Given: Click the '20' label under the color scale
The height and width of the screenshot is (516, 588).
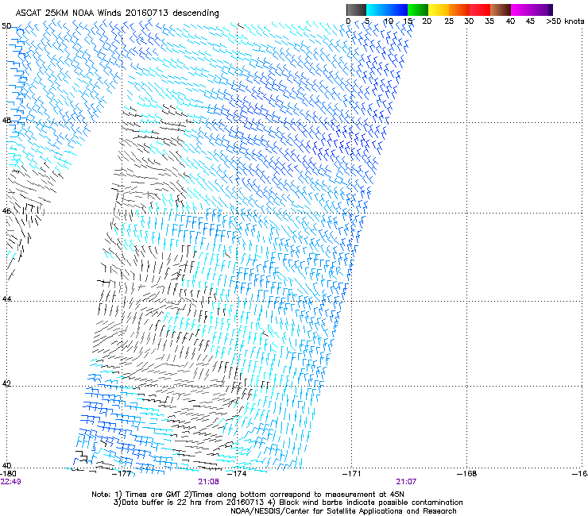Looking at the screenshot, I should (427, 21).
